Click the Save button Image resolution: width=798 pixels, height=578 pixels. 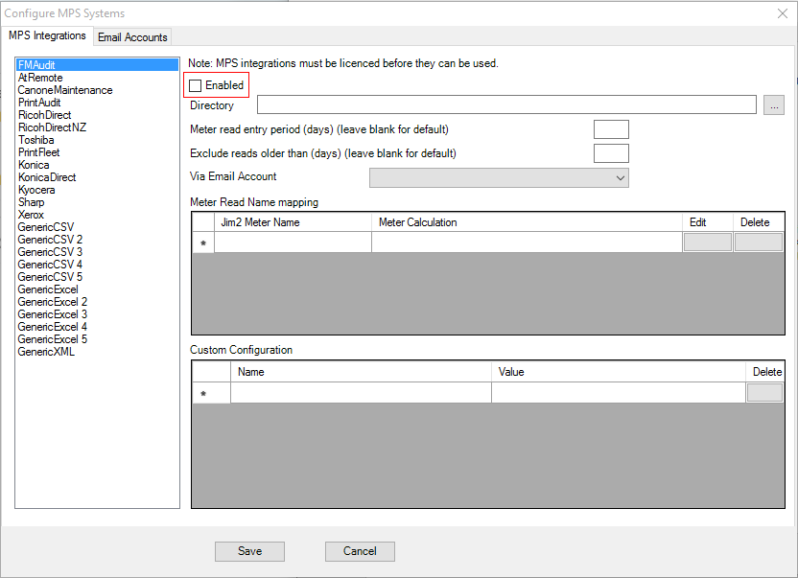249,551
